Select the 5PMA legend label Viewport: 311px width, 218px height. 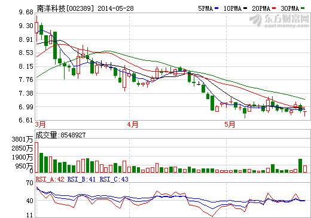coord(206,8)
